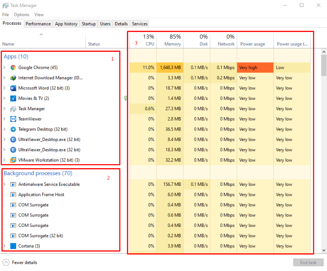Open the Startup tab

click(x=88, y=24)
